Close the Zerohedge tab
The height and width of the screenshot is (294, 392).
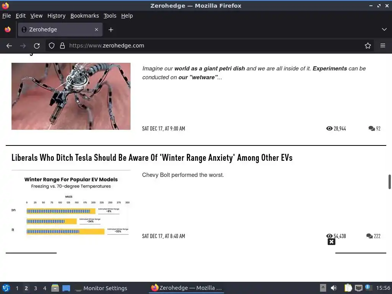coord(96,29)
